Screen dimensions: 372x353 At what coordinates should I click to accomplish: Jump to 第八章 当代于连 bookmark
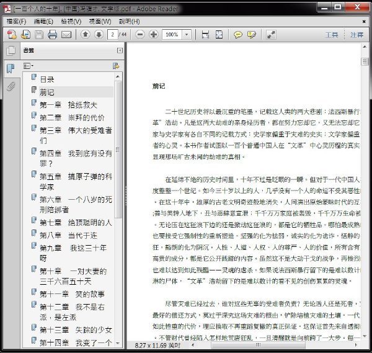(68, 235)
